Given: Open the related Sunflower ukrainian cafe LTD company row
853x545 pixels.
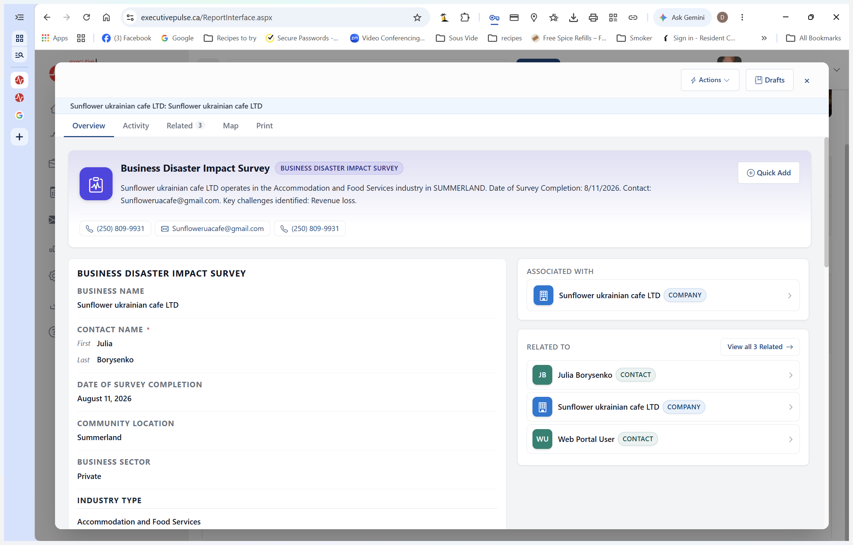Looking at the screenshot, I should tap(663, 407).
